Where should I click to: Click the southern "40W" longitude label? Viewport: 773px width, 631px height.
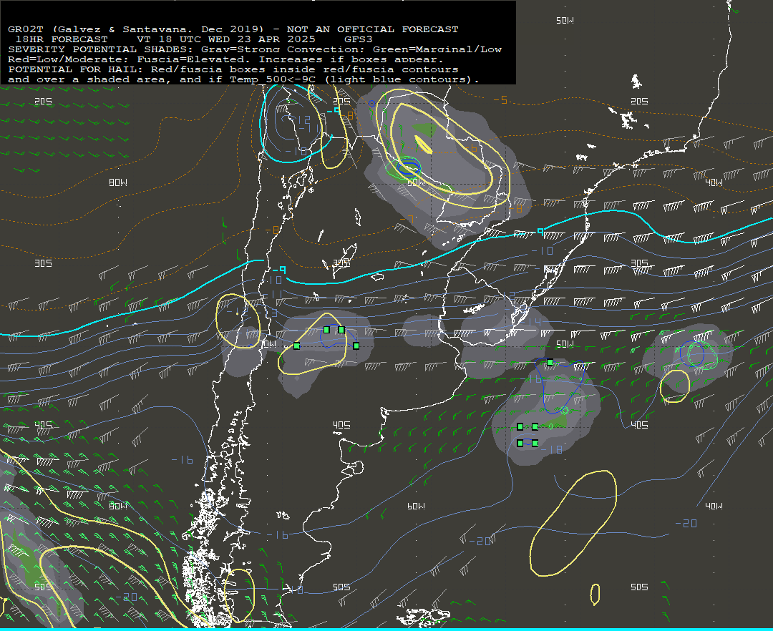pyautogui.click(x=714, y=506)
